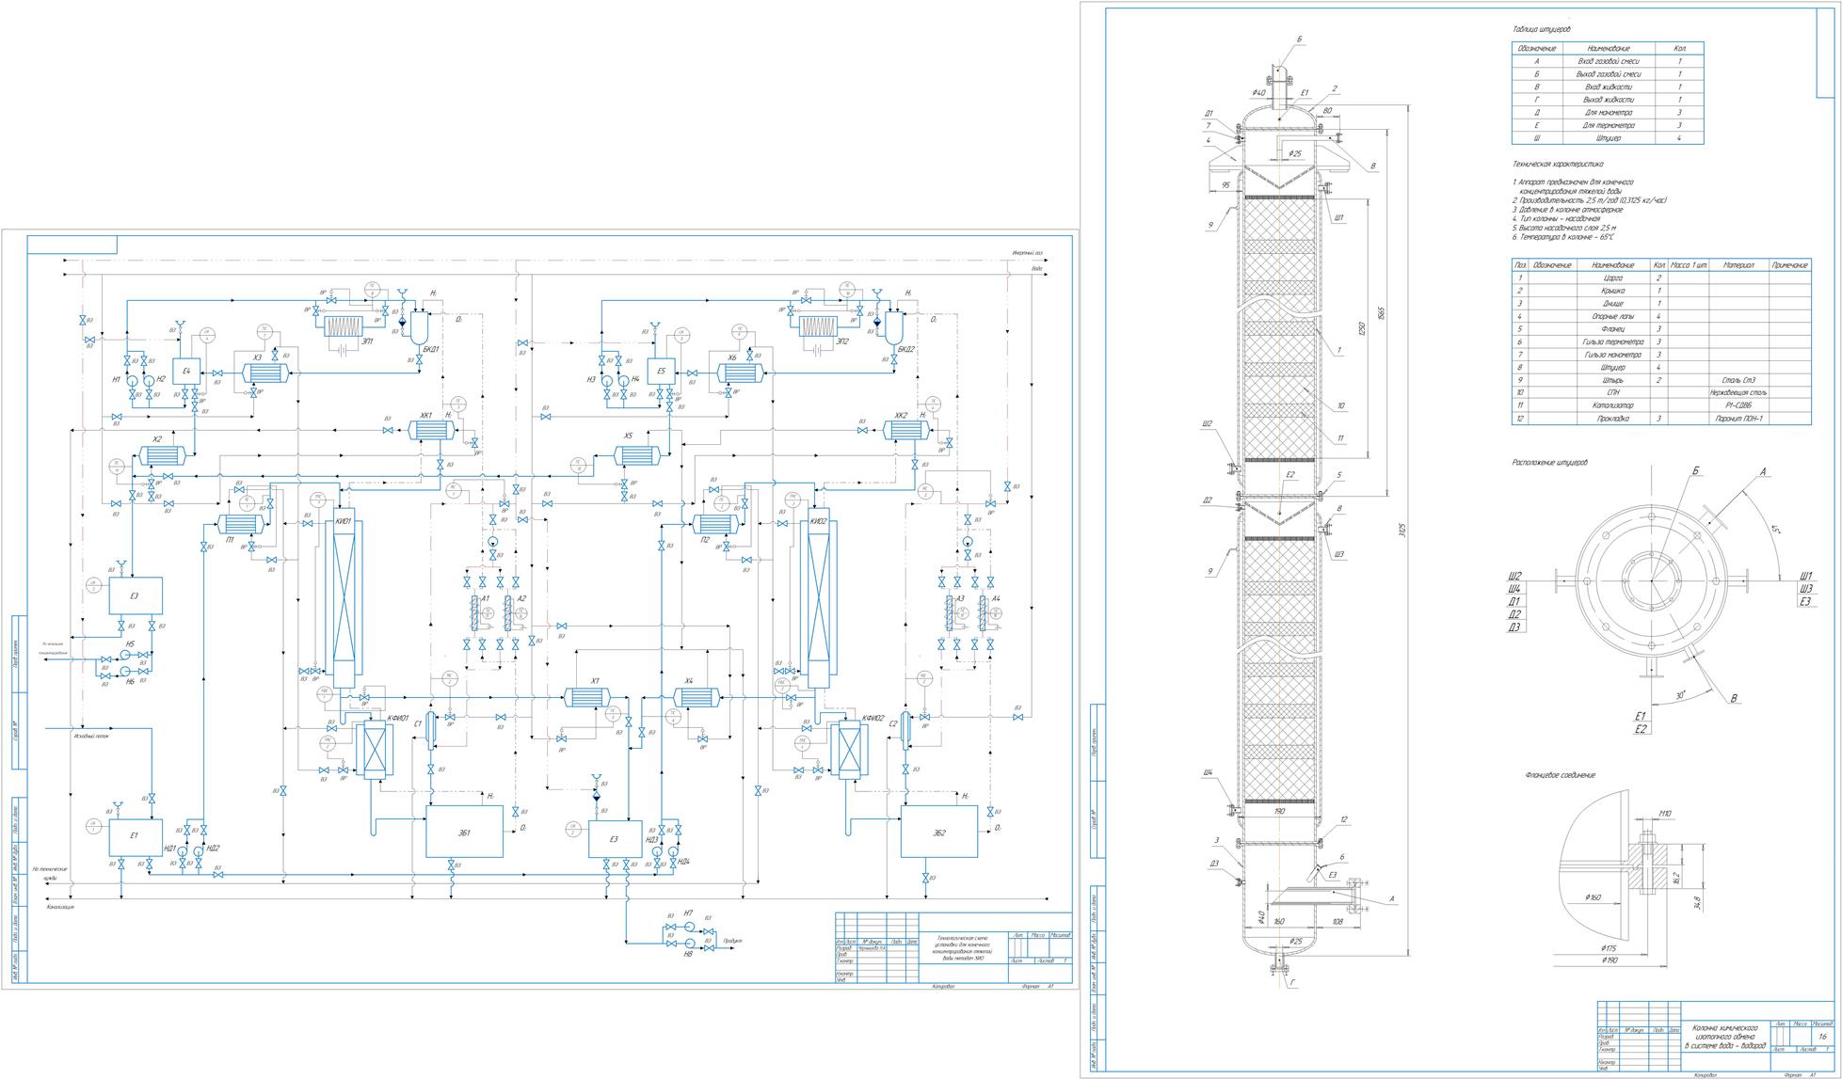Select 'Вход газовой смеси' table cell

tap(1608, 60)
